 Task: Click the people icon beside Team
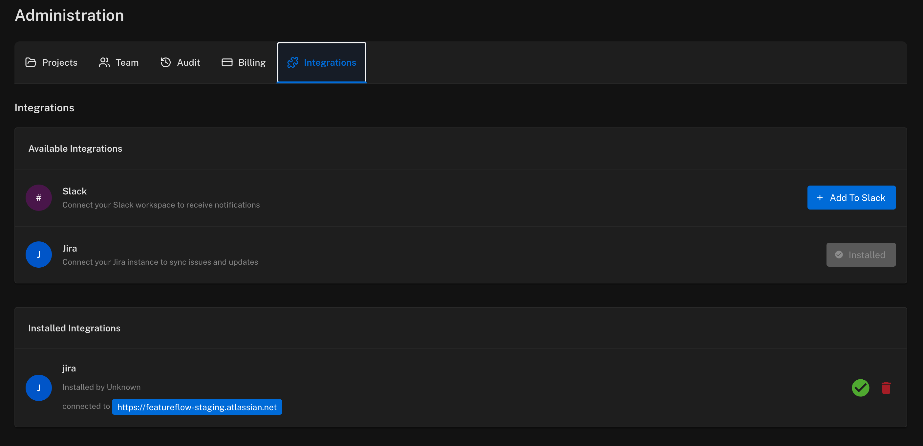pos(104,62)
